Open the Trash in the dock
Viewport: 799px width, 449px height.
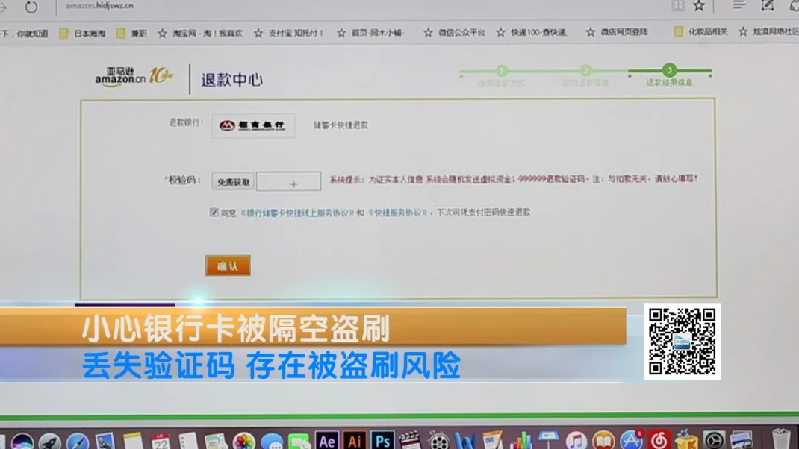[780, 439]
